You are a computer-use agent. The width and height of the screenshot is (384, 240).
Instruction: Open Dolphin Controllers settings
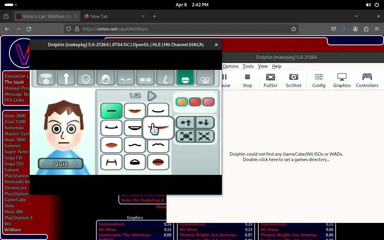[x=367, y=80]
